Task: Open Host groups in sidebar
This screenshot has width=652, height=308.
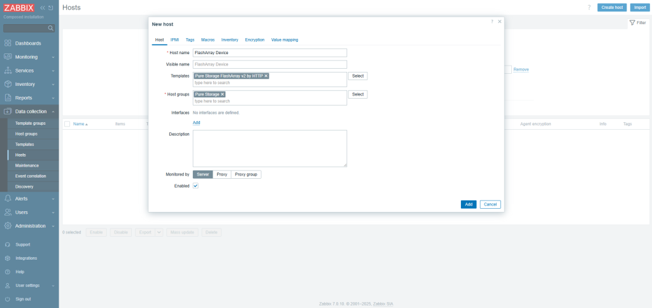Action: click(26, 134)
